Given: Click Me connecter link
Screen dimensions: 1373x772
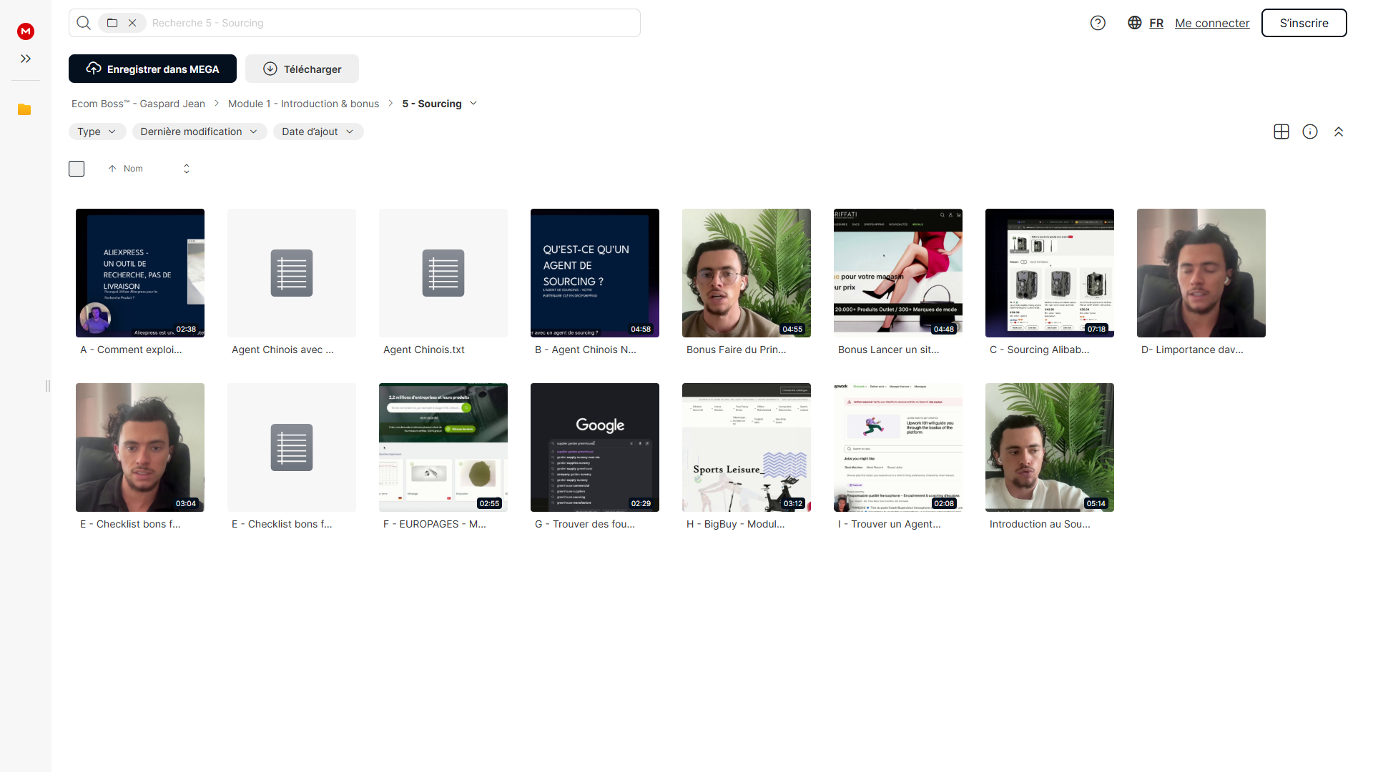Looking at the screenshot, I should click(x=1212, y=23).
